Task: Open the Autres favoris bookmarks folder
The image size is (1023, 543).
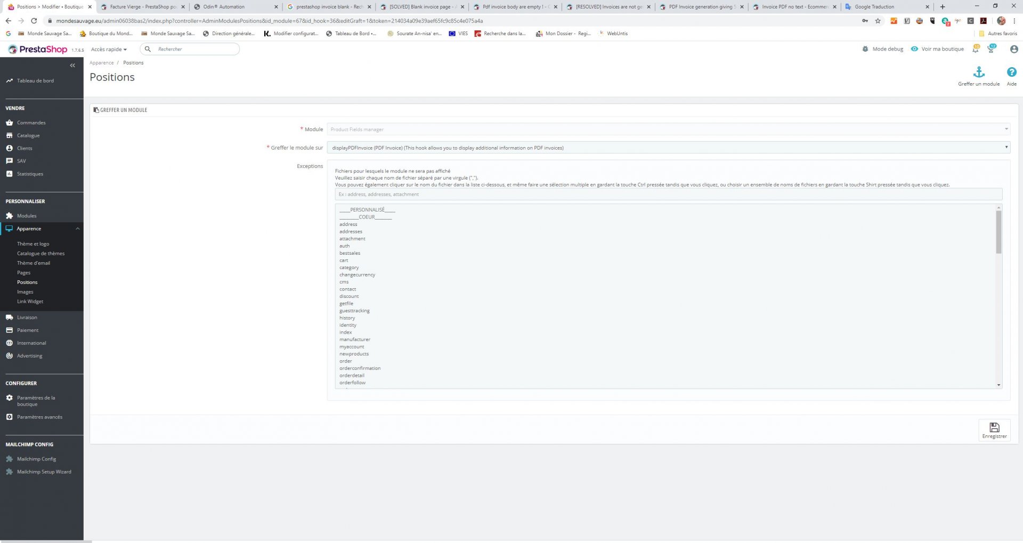Action: pyautogui.click(x=998, y=34)
